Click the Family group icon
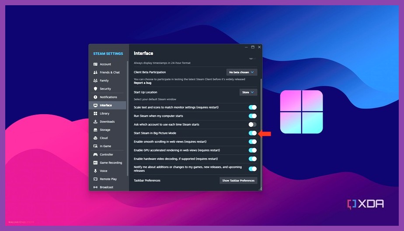This screenshot has width=404, height=231. tap(95, 81)
